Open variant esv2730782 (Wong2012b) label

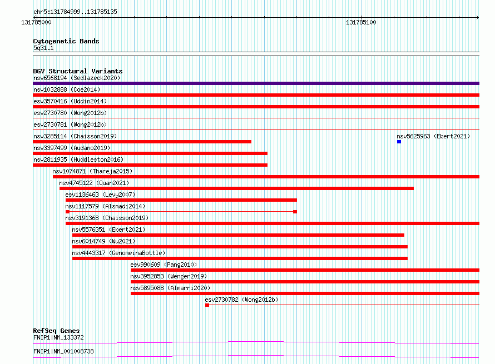(241, 300)
